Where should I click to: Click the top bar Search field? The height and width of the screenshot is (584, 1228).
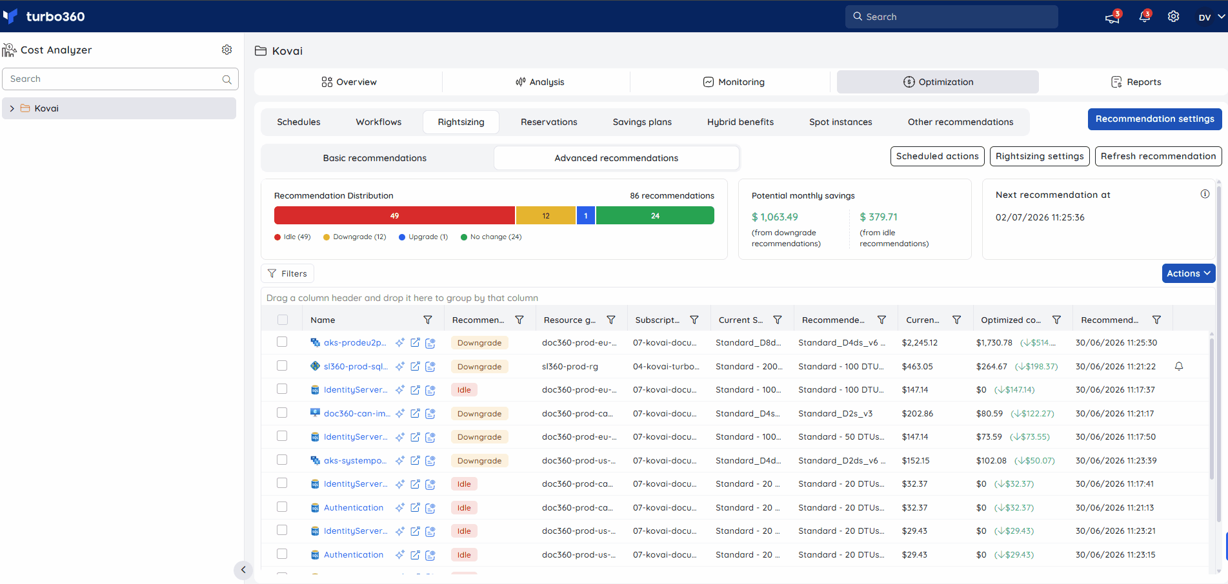click(x=952, y=17)
